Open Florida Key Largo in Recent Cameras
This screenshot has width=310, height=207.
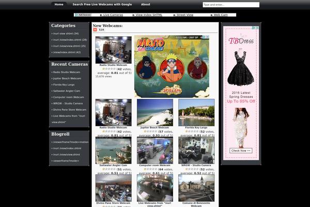tap(64, 84)
